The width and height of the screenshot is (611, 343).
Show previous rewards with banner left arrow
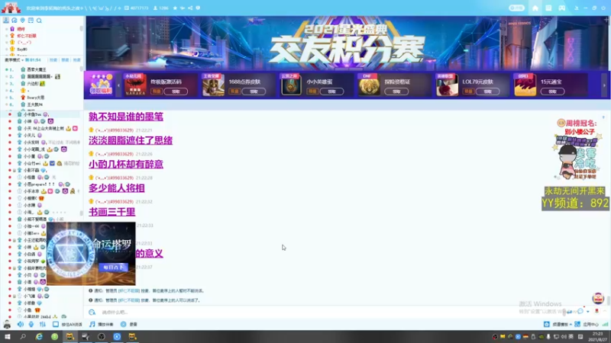118,85
